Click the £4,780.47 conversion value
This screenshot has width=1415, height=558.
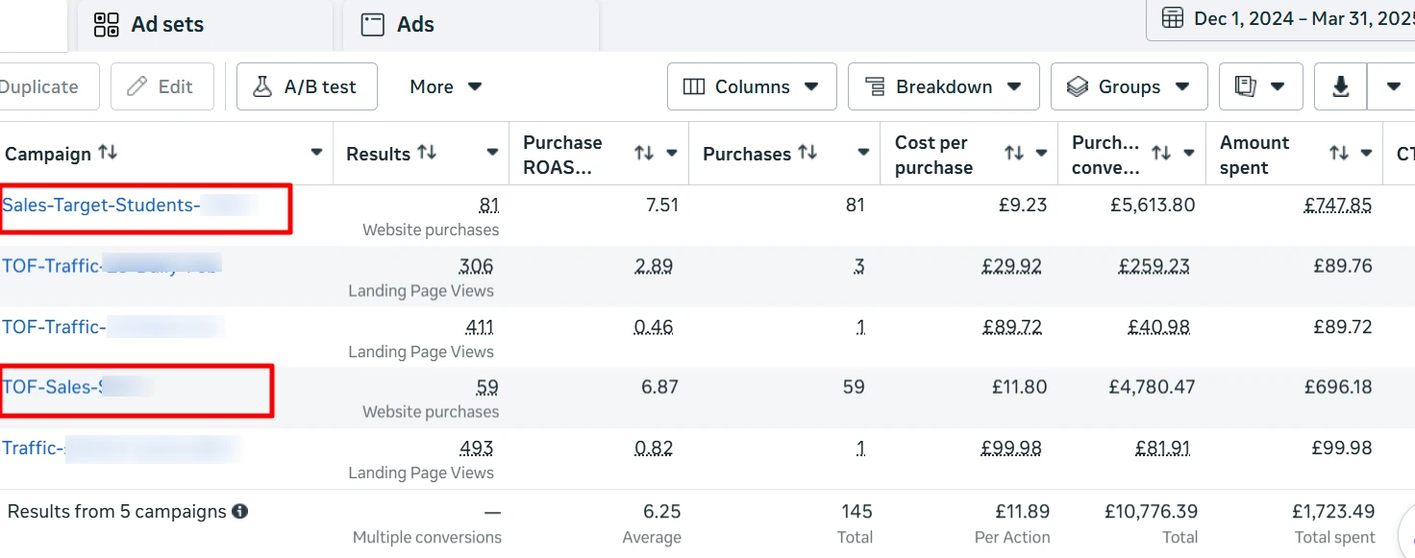pyautogui.click(x=1152, y=387)
